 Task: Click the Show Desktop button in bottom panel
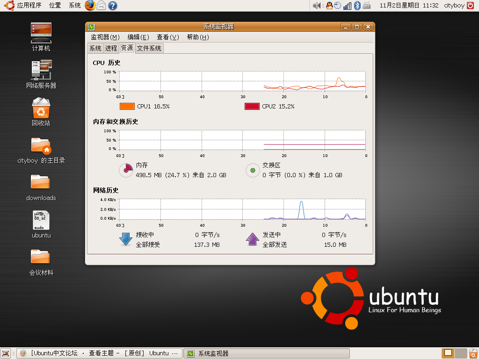(6, 353)
